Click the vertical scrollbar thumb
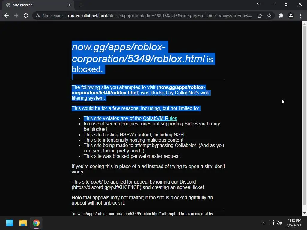307x230 pixels. tap(304, 116)
